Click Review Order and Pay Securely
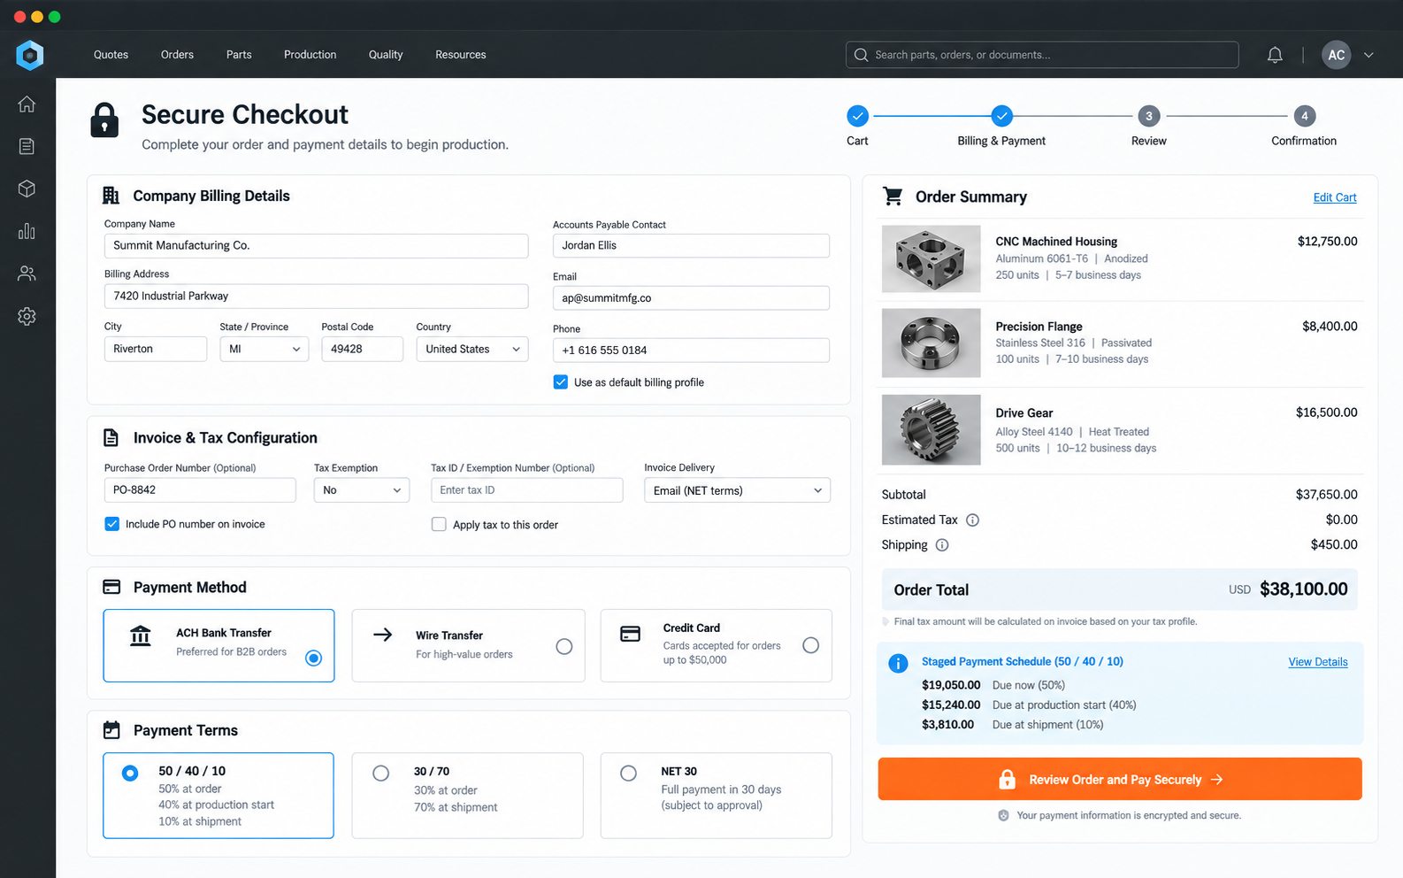The height and width of the screenshot is (878, 1403). click(1119, 779)
